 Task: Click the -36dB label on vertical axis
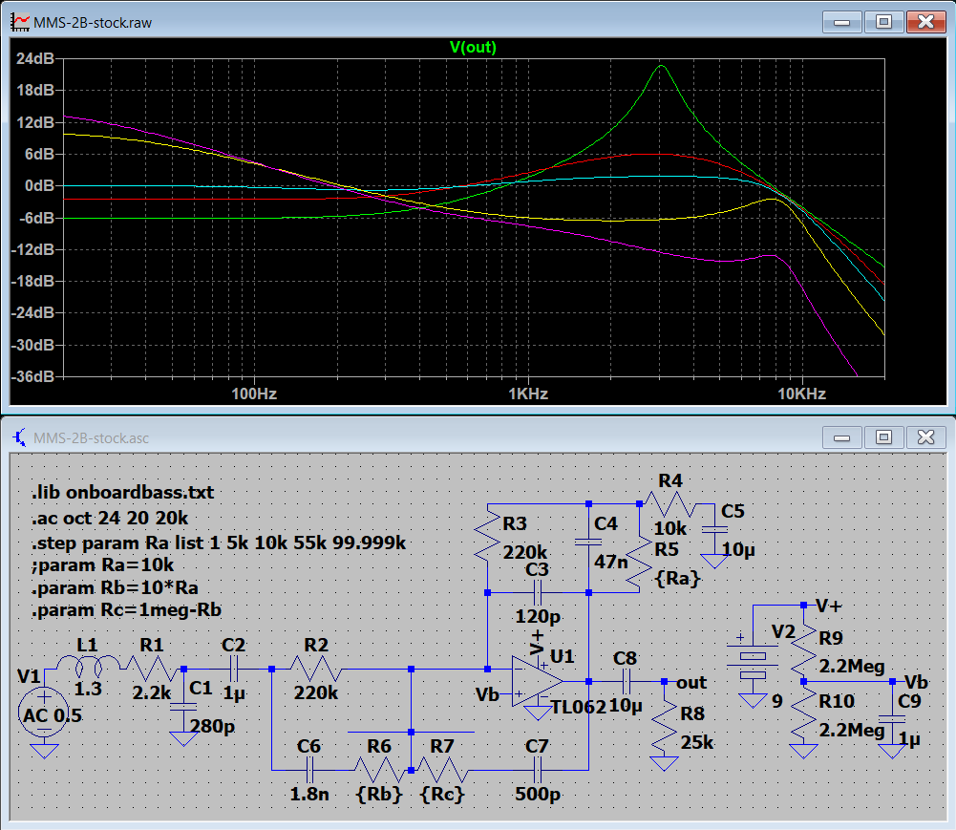coord(32,376)
